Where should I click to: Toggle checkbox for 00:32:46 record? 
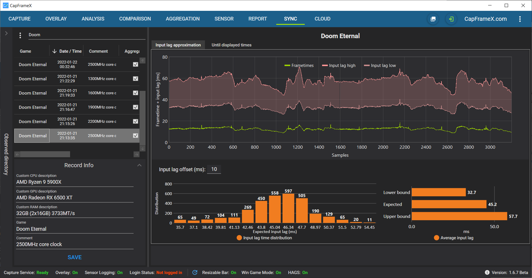point(136,64)
